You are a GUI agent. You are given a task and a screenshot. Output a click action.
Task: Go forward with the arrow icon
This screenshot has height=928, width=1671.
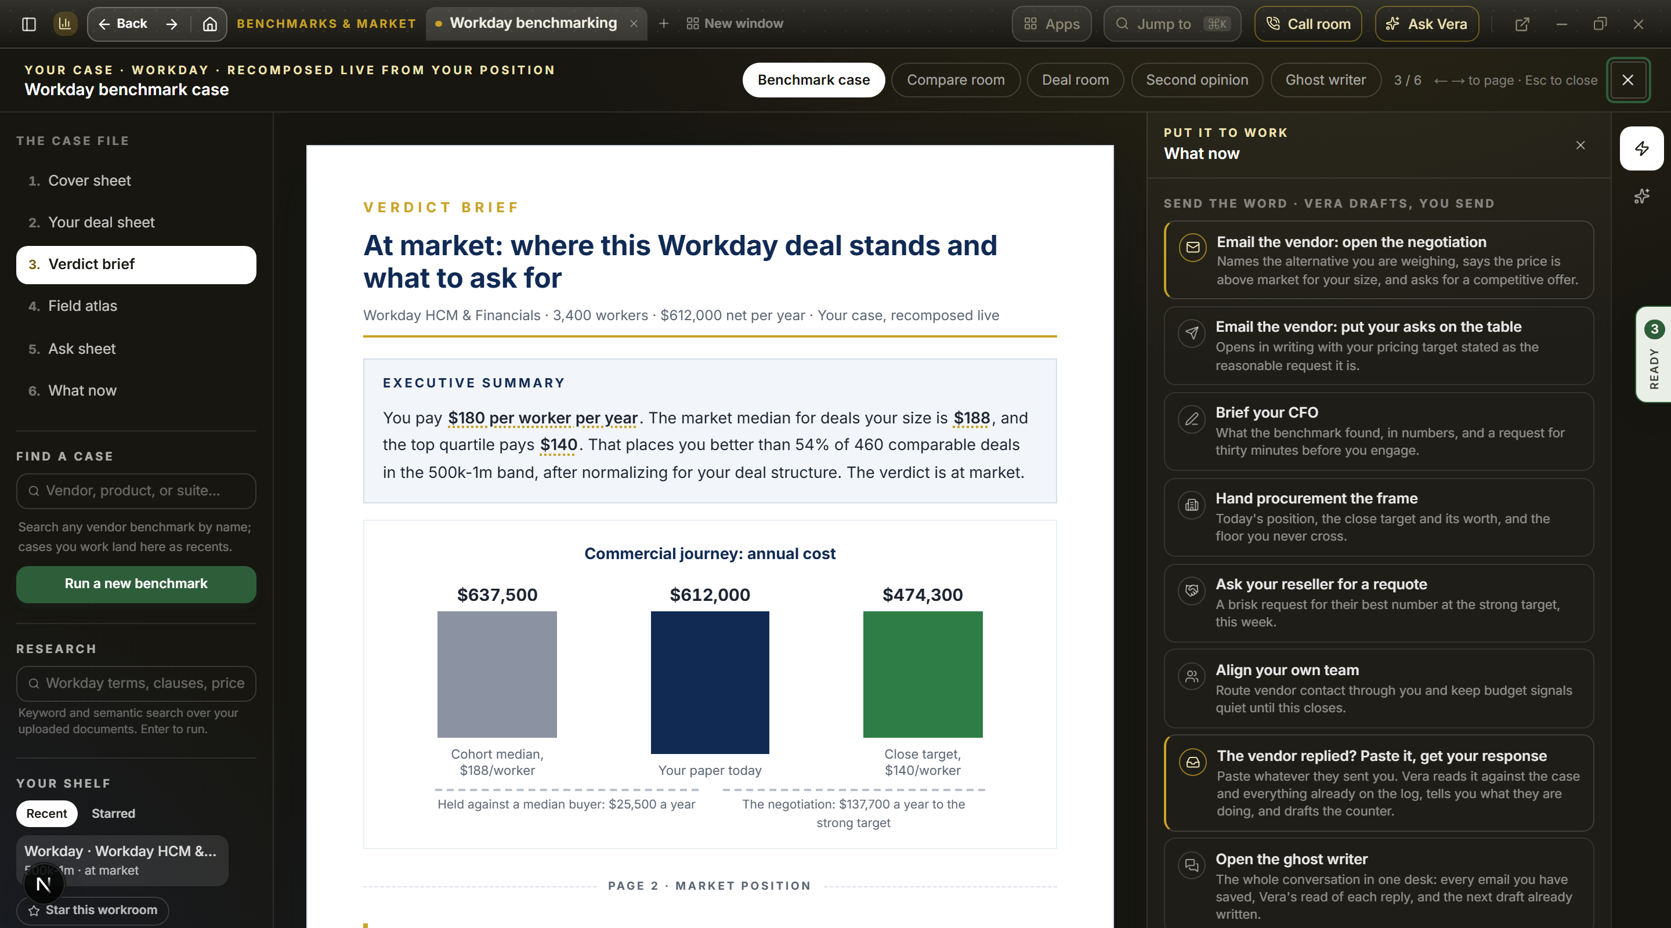coord(172,24)
